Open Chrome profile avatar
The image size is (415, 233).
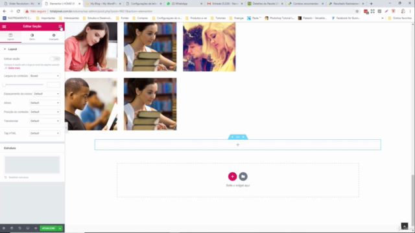[x=403, y=11]
